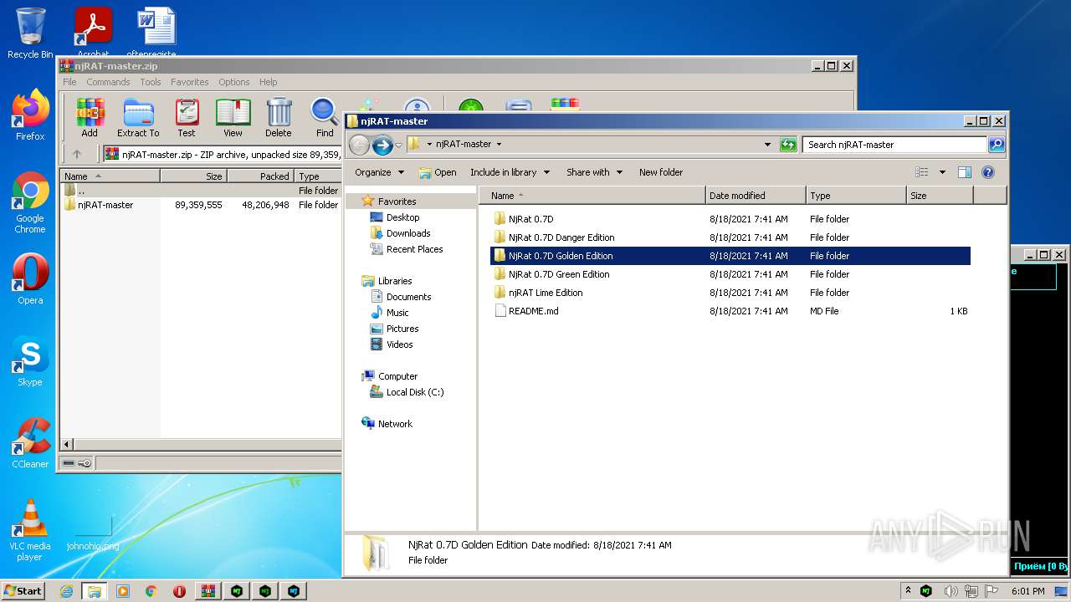The image size is (1071, 602).
Task: Change view with the view mode icon
Action: [922, 172]
